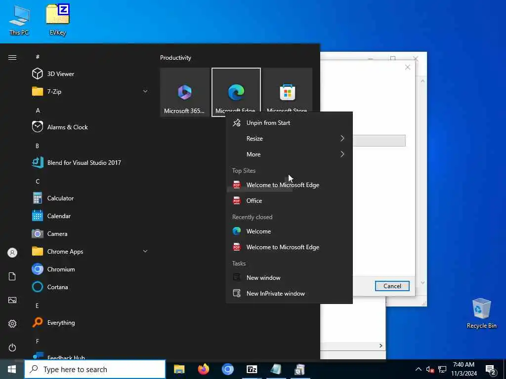The height and width of the screenshot is (379, 506).
Task: Open Firefox from the taskbar
Action: pyautogui.click(x=203, y=369)
